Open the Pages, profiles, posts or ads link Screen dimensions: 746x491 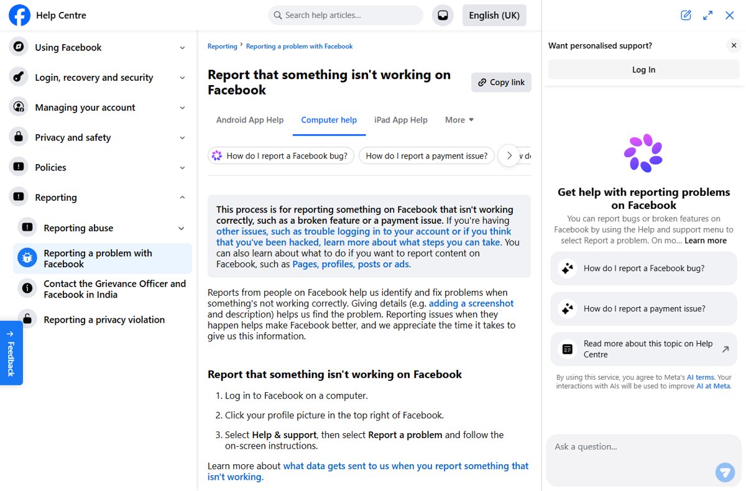pyautogui.click(x=352, y=264)
